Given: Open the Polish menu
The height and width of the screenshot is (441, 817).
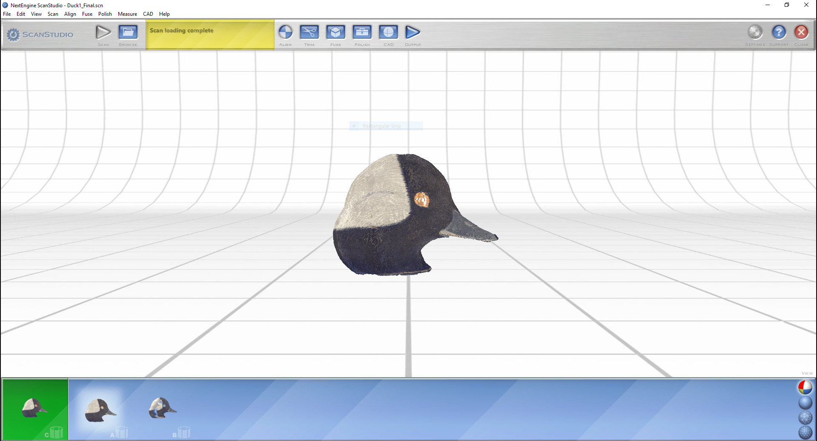Looking at the screenshot, I should click(x=105, y=14).
